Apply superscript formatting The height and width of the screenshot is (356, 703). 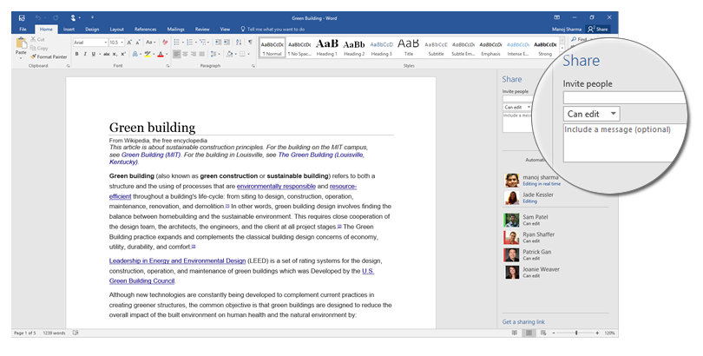tap(123, 54)
